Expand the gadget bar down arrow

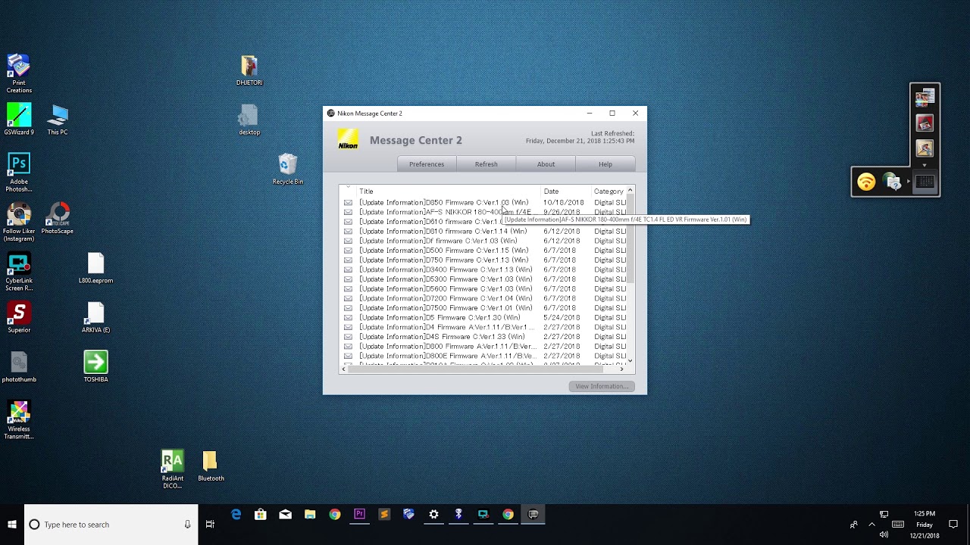tap(925, 165)
